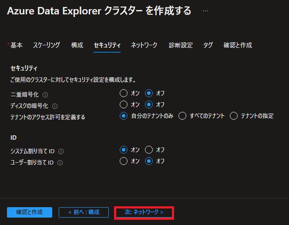Go back with 前へ: 構成 button
Screen dimensions: 289x225
click(84, 212)
